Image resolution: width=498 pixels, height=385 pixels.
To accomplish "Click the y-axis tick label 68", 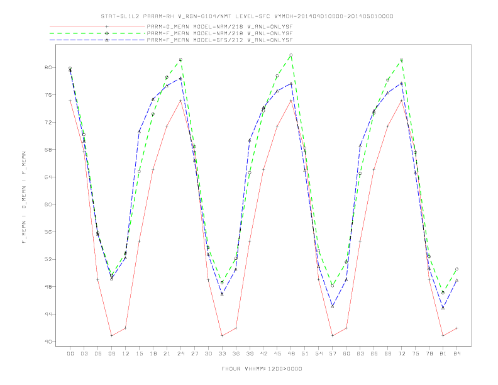I will (48, 150).
